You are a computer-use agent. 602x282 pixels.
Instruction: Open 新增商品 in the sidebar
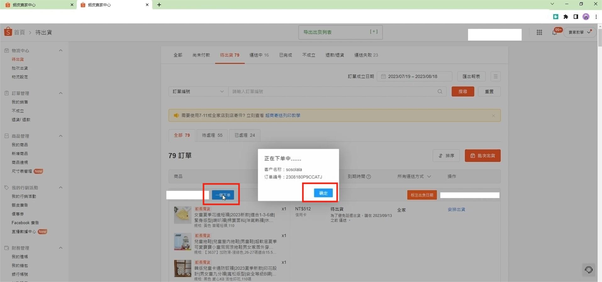[x=20, y=153]
